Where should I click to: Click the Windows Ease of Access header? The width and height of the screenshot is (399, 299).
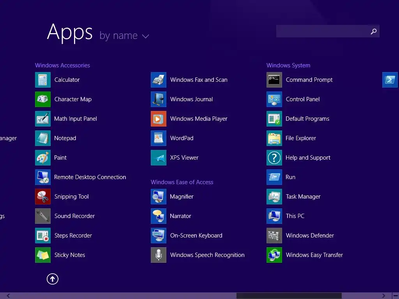point(182,182)
